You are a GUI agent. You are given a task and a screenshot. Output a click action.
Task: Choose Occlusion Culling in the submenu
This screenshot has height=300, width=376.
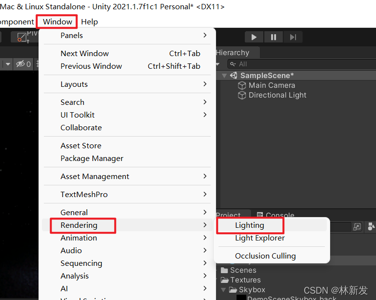coord(272,256)
